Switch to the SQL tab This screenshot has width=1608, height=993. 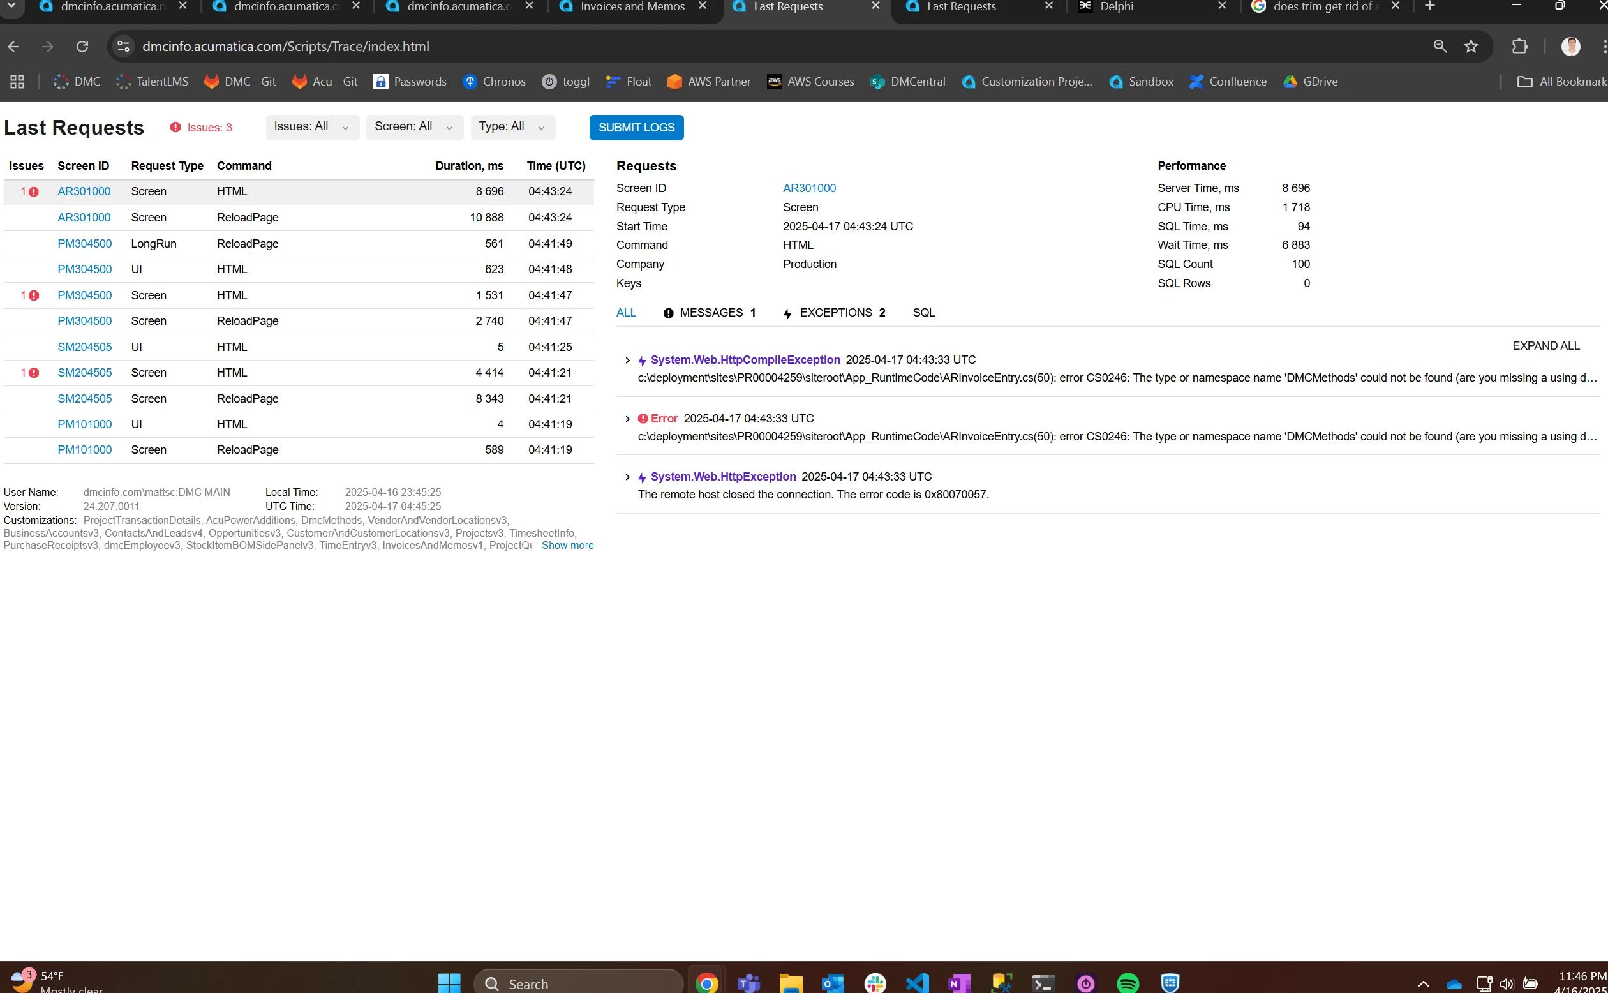(923, 313)
